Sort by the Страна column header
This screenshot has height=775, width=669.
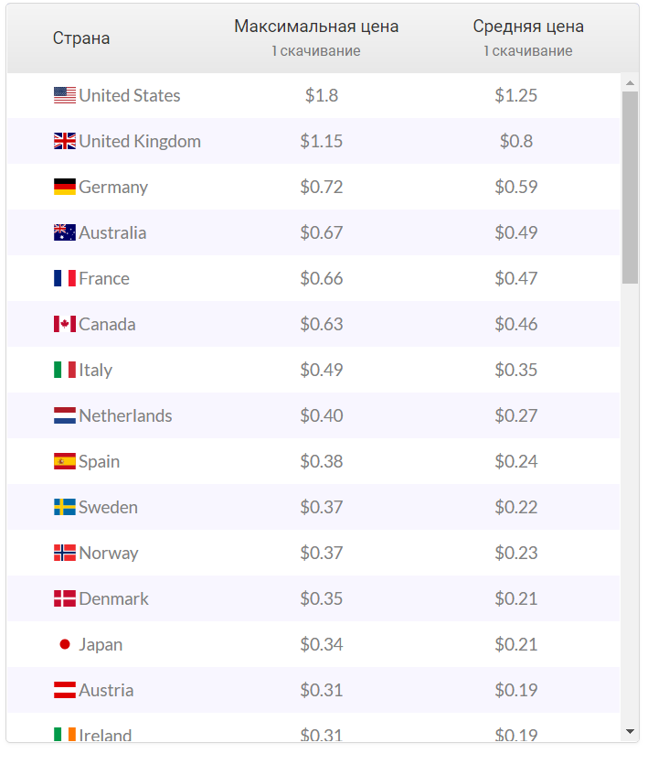(x=81, y=38)
